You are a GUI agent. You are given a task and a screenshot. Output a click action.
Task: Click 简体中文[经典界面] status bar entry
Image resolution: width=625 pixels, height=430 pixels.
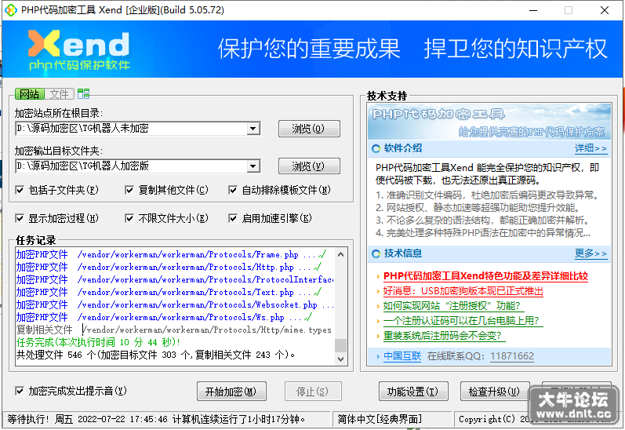[380, 419]
